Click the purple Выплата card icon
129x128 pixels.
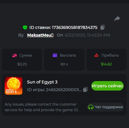click(x=55, y=55)
